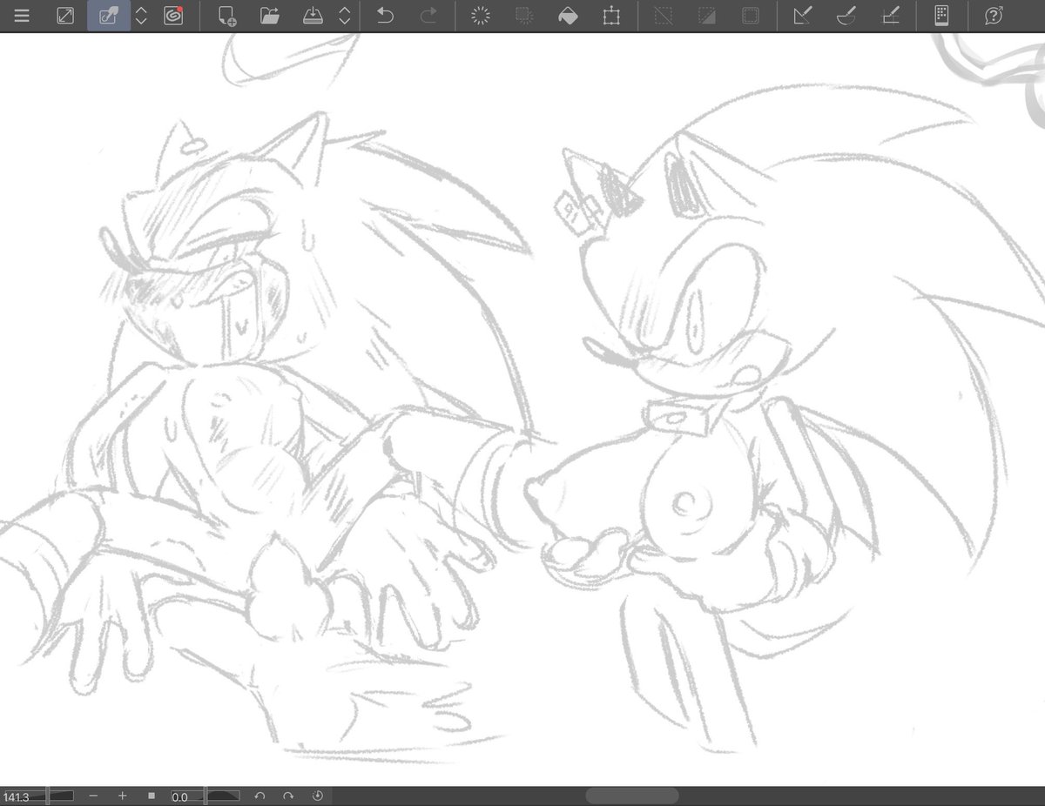Create a new canvas document
The width and height of the screenshot is (1045, 806).
(227, 16)
